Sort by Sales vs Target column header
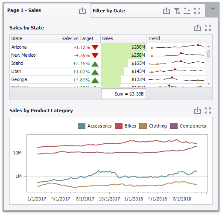Viewport: 222px width, 215px height. point(80,38)
